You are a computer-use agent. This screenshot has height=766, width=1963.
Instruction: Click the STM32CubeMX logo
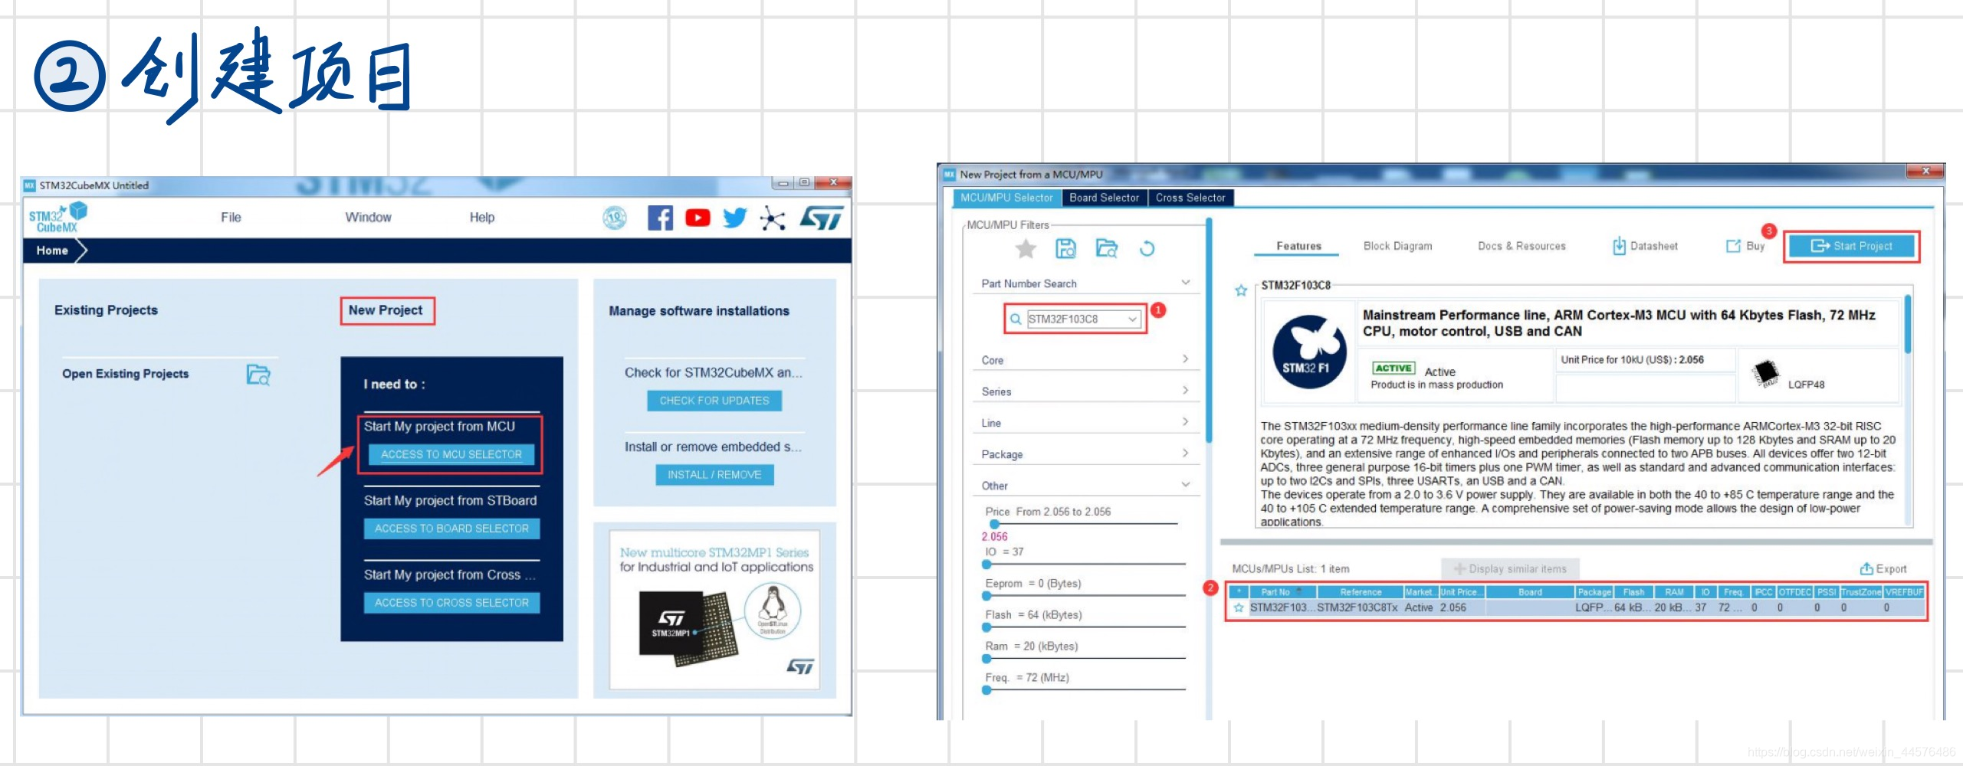pyautogui.click(x=57, y=218)
